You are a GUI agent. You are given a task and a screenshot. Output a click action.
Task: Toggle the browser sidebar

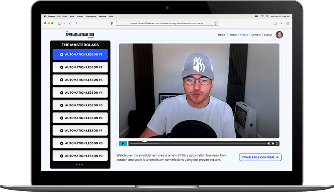(x=59, y=23)
